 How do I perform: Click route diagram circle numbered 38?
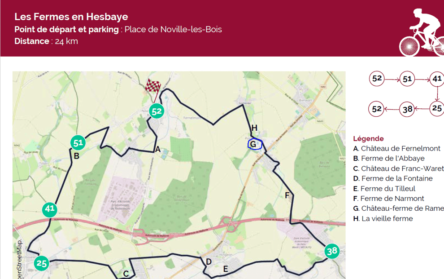(407, 109)
